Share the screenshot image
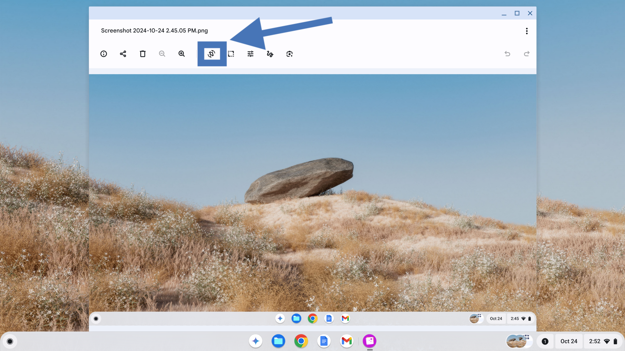 point(123,54)
